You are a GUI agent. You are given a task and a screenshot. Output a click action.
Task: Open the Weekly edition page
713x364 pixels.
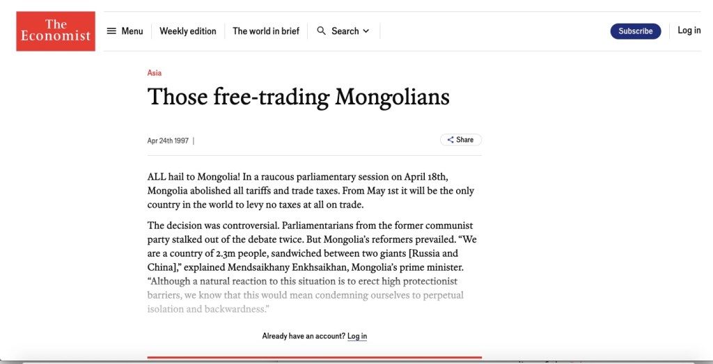click(x=188, y=31)
